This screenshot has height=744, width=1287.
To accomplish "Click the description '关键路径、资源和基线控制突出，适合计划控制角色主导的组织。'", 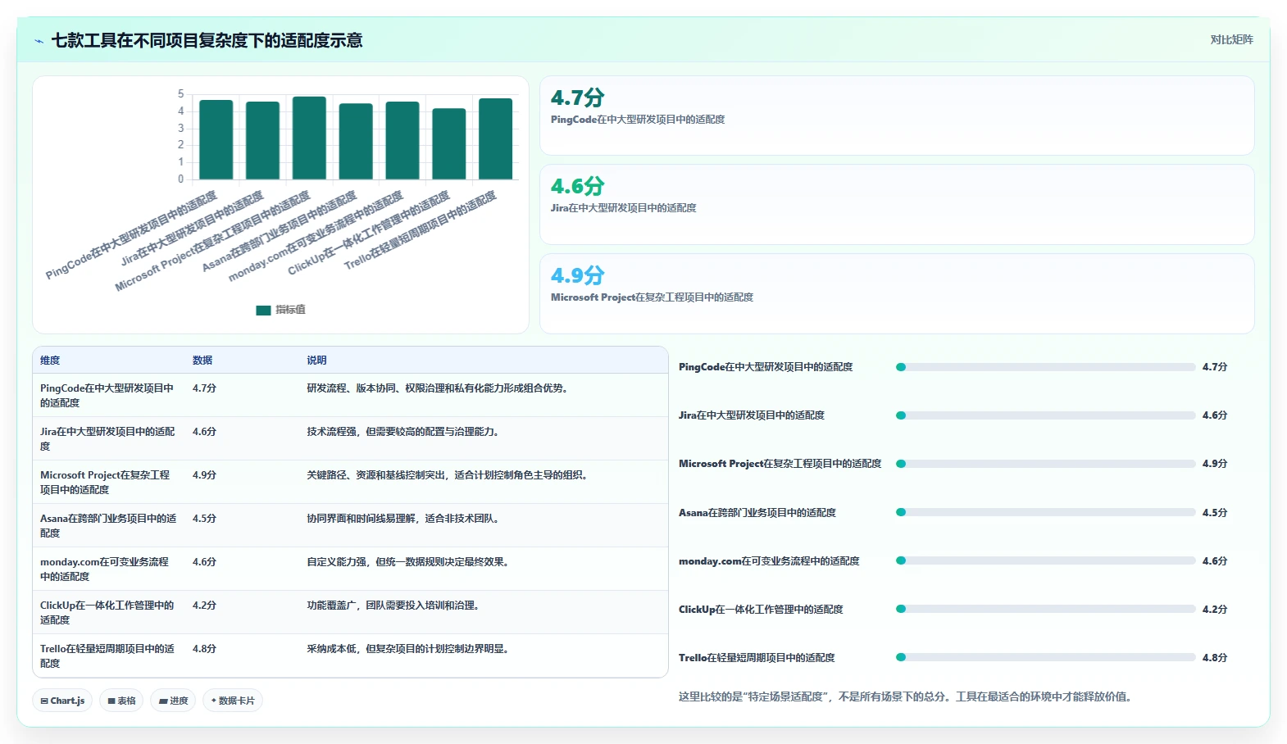I will 449,475.
